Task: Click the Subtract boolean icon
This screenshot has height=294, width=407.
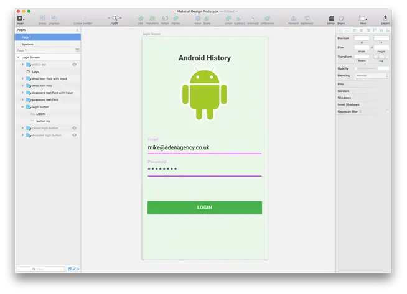Action: (x=240, y=18)
